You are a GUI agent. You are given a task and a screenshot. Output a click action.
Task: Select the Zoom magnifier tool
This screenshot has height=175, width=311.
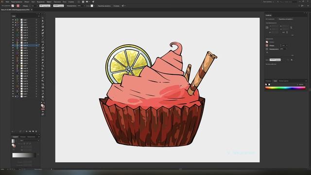coord(43,100)
